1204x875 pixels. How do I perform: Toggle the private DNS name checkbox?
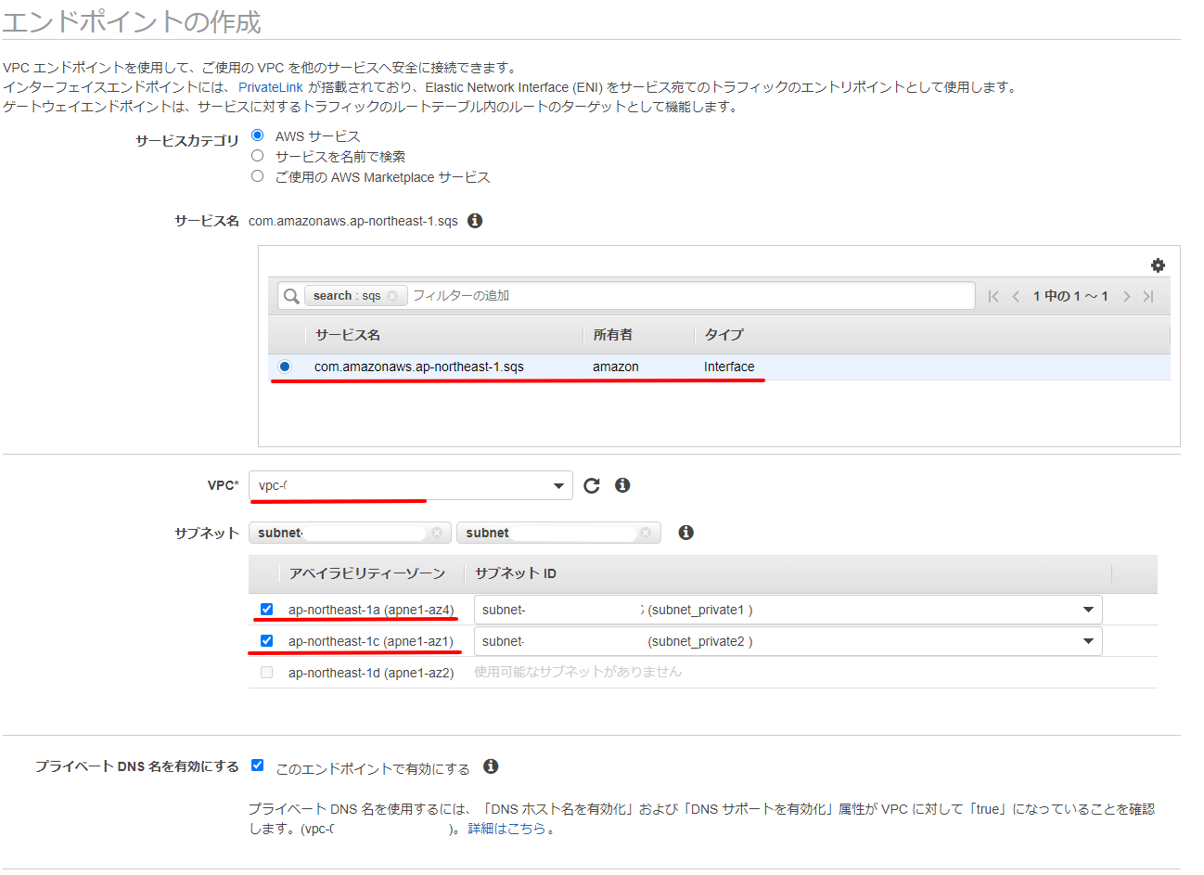point(258,766)
